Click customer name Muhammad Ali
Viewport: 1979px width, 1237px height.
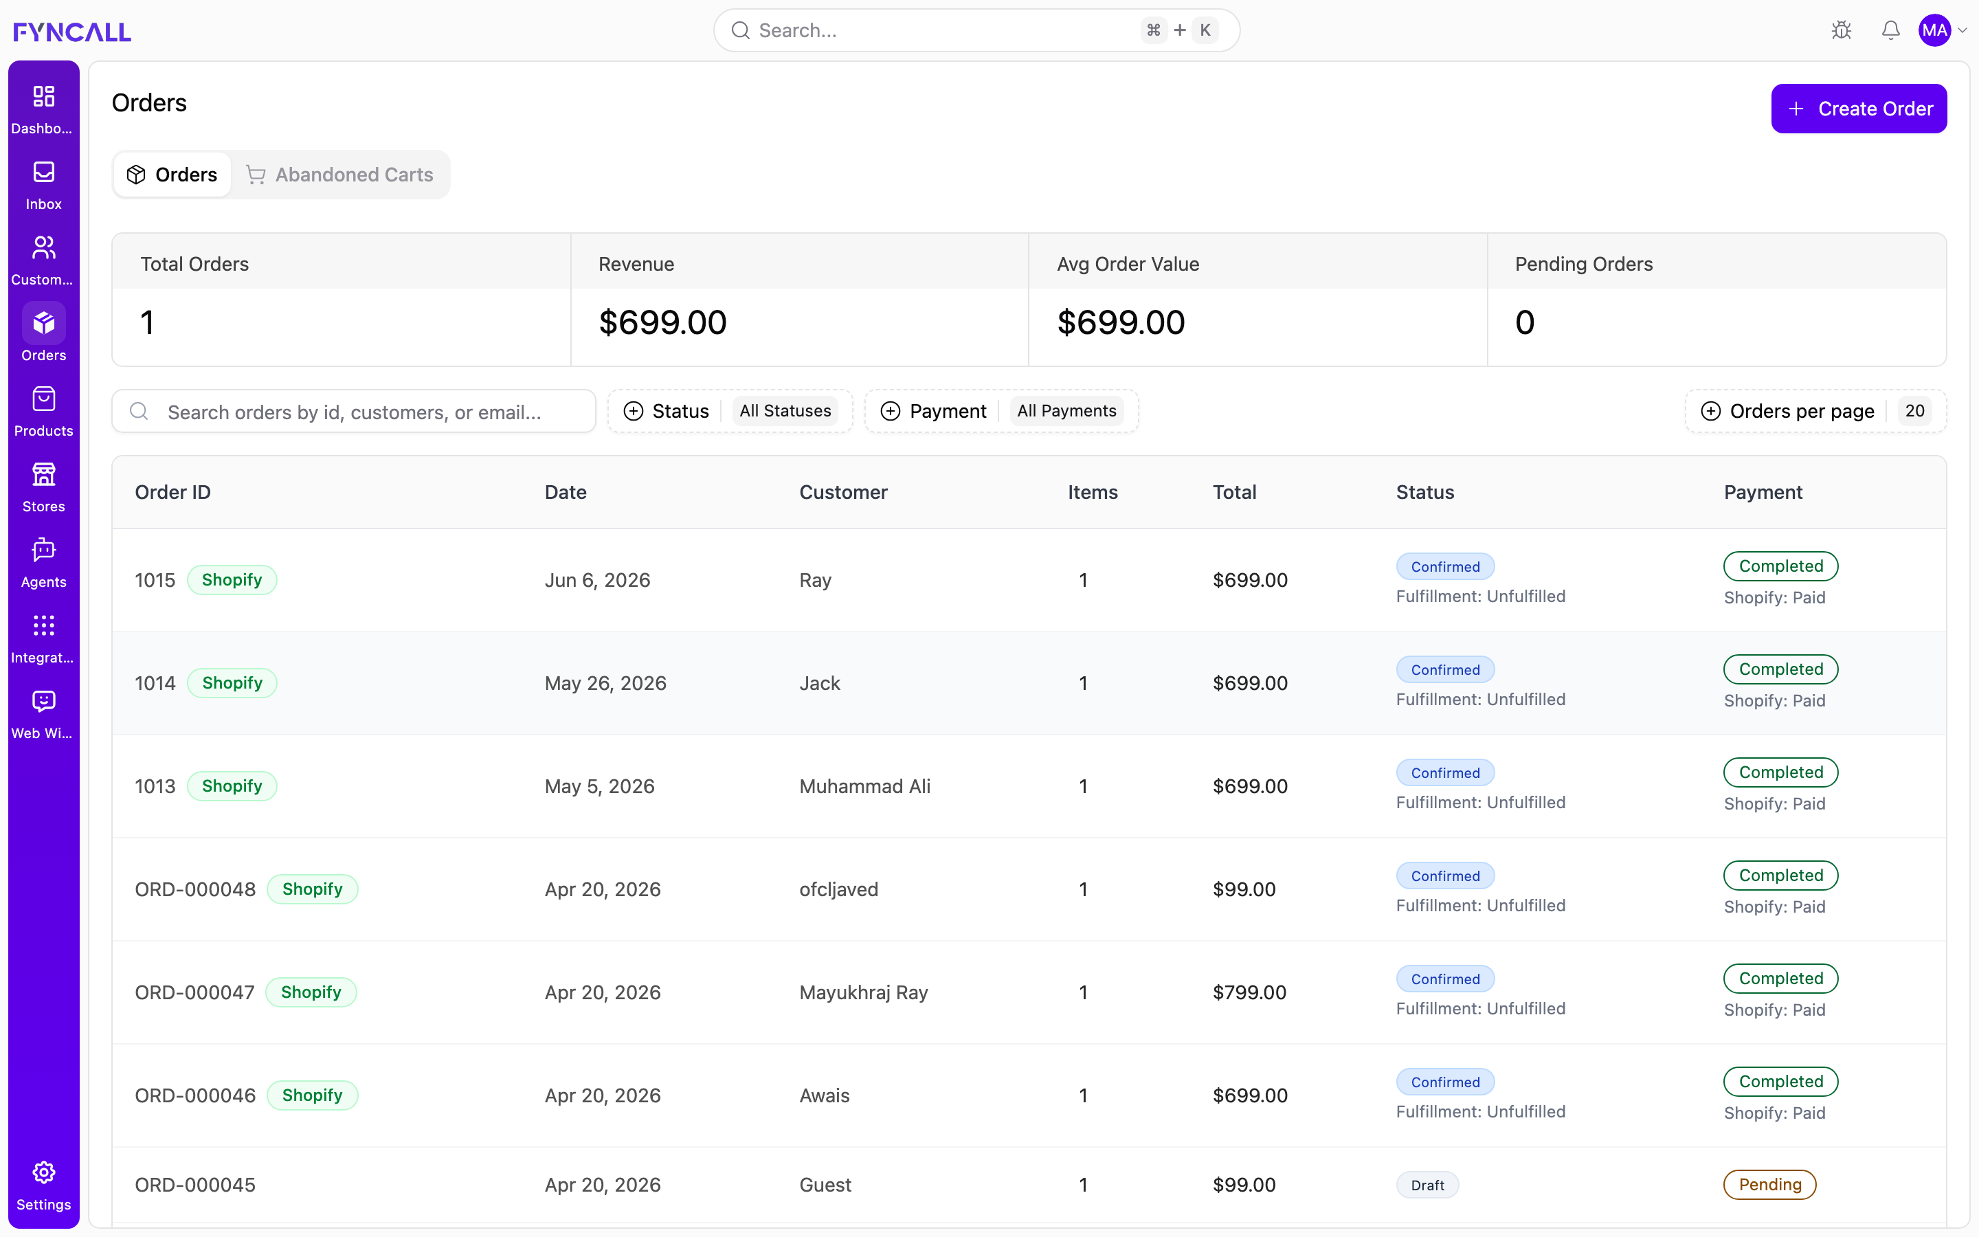(864, 786)
